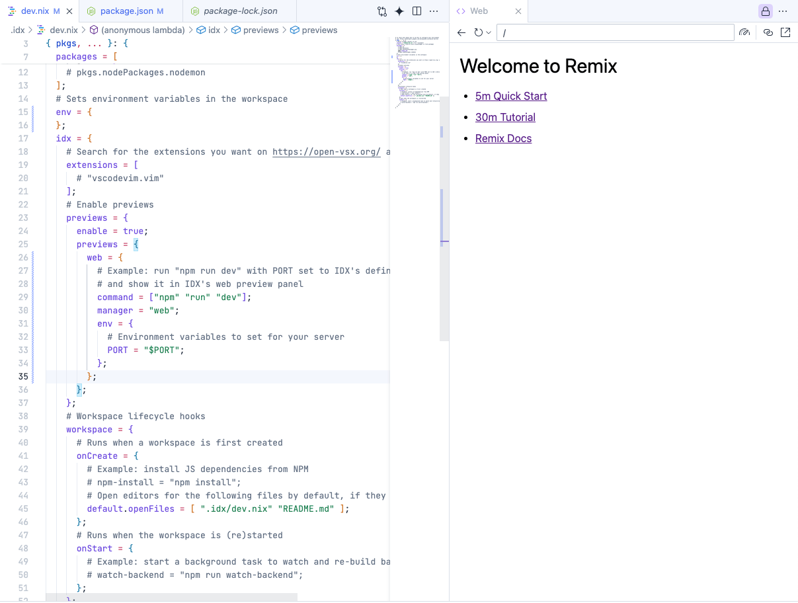Click the horizontal scrollbar at editor bottom

click(172, 597)
